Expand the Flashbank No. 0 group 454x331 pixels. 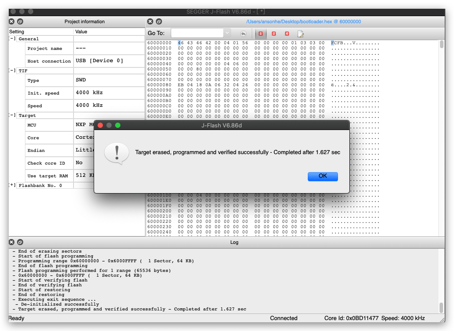pyautogui.click(x=12, y=185)
